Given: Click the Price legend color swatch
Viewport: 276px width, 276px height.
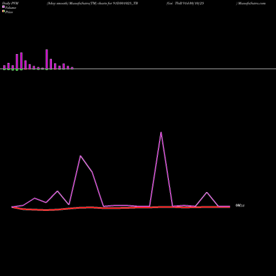Looking at the screenshot, I should pyautogui.click(x=3, y=11).
